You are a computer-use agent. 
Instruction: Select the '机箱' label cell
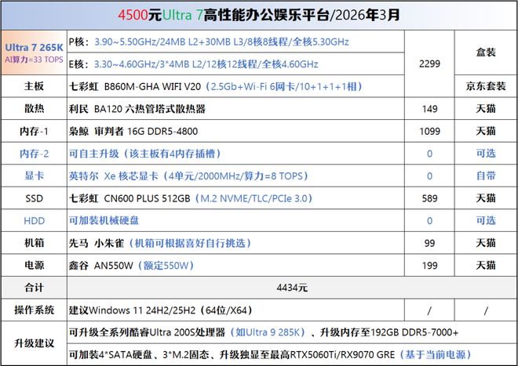(x=34, y=243)
